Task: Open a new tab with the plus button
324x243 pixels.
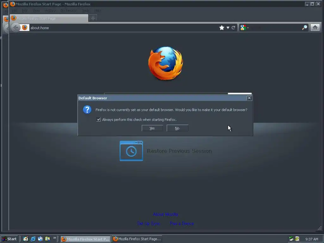Action: (93, 18)
